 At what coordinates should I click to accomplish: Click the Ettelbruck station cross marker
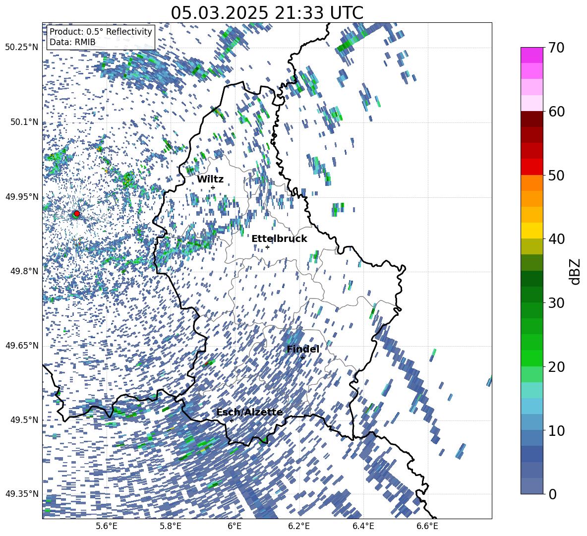coord(267,247)
